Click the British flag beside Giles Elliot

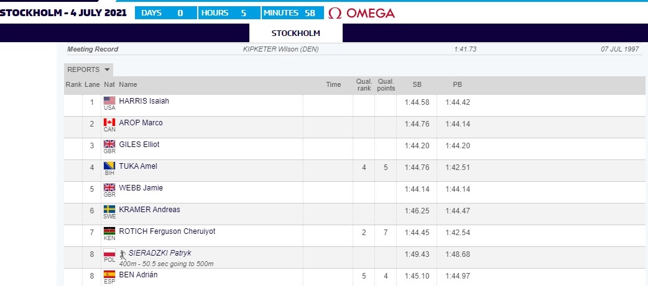109,144
